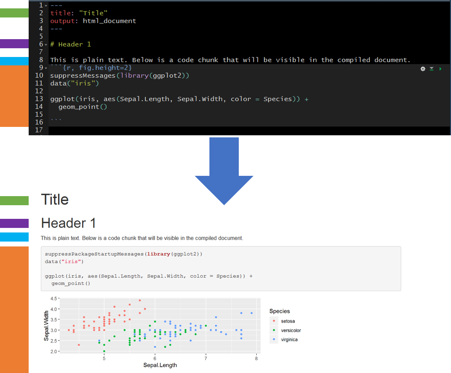Click the suppressMessages(library(ggplot2)) line in the editor
This screenshot has height=373, width=451.
120,76
